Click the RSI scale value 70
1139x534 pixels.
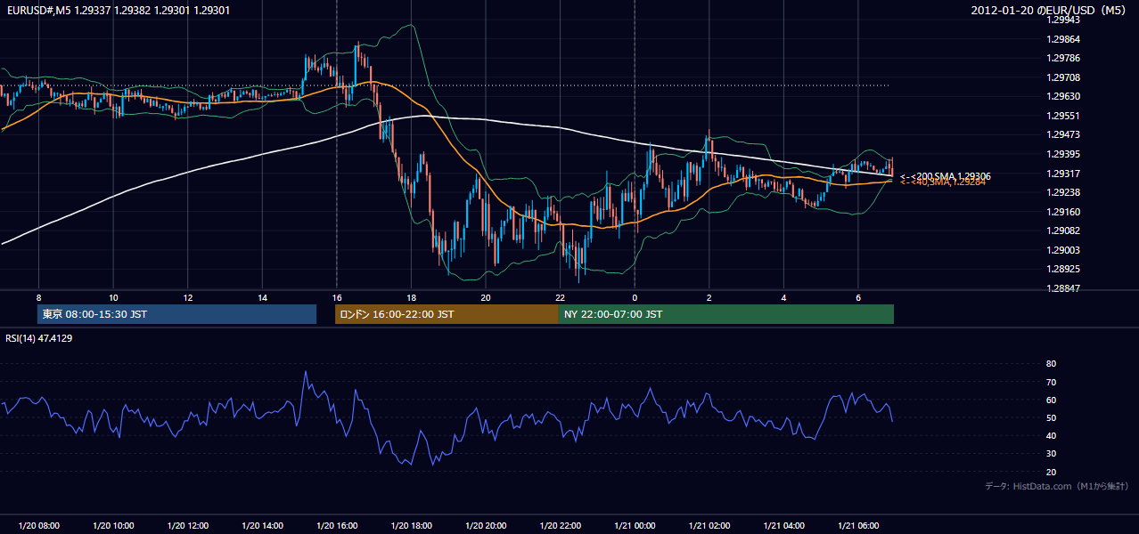coord(1051,382)
